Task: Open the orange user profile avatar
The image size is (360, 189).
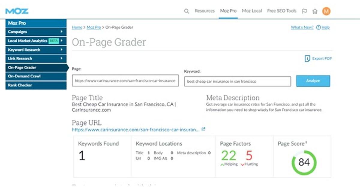Action: pos(326,11)
